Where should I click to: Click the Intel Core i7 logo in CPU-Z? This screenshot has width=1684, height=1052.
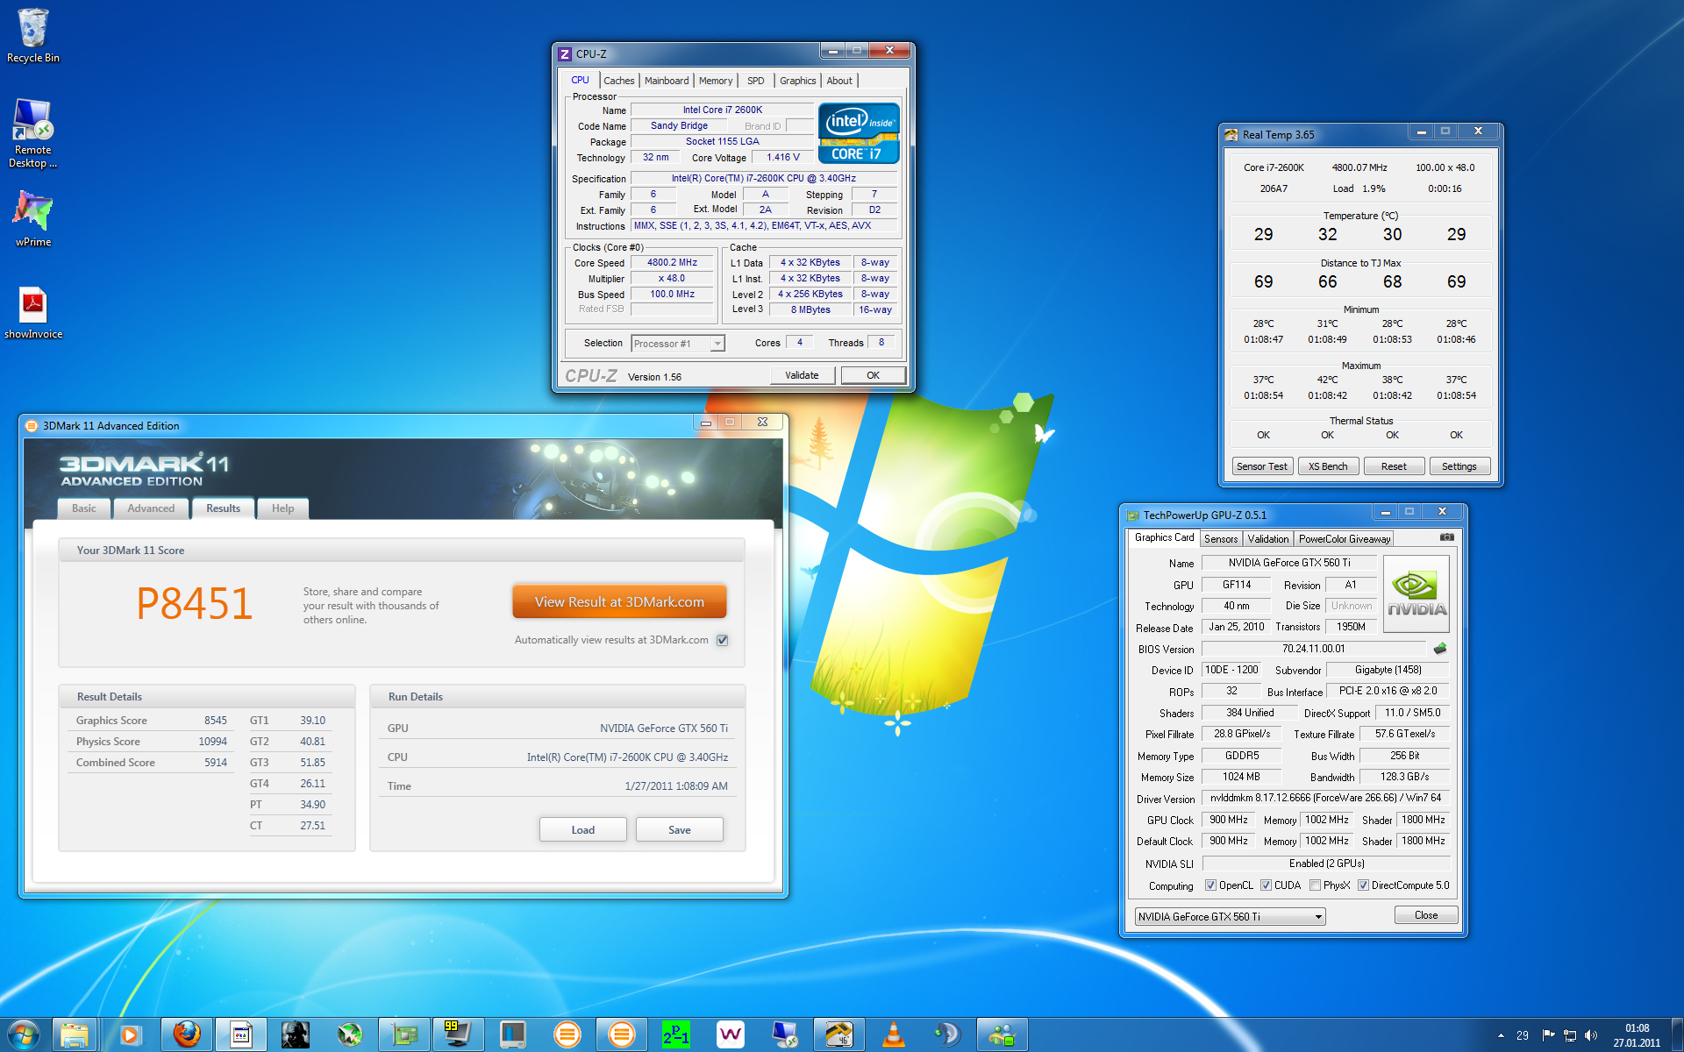[859, 133]
